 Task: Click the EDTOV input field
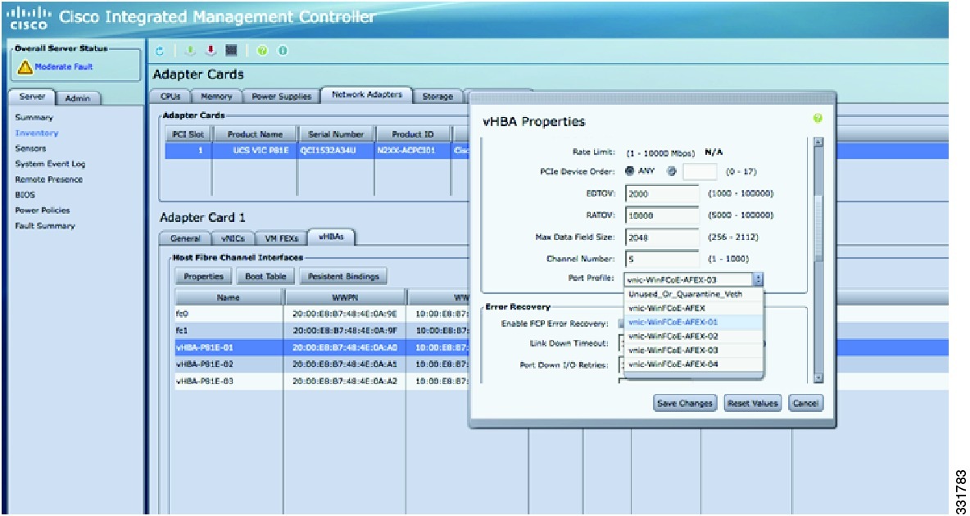pos(662,193)
